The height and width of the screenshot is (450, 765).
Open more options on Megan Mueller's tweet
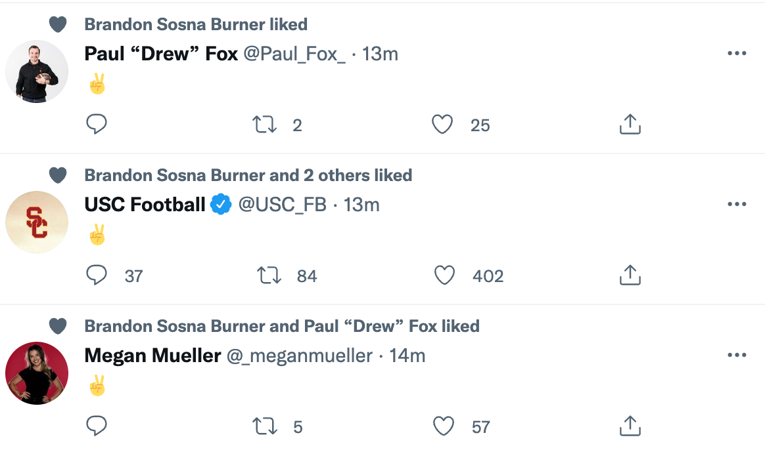(737, 356)
